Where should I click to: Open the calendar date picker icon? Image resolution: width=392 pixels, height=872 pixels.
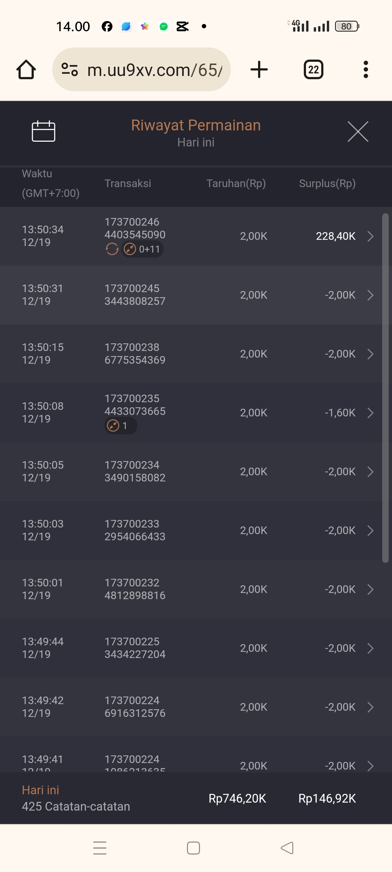(x=44, y=131)
